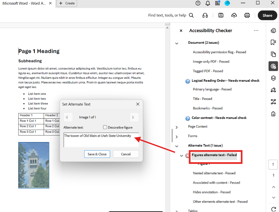Screen dimensions: 279x212
Task: Go to previous page with up arrow
Action: click(x=274, y=187)
